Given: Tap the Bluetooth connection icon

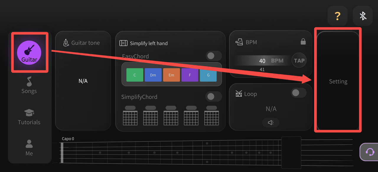Looking at the screenshot, I should (363, 16).
